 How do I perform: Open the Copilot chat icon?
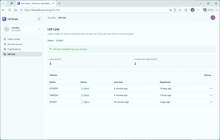[x=205, y=10]
